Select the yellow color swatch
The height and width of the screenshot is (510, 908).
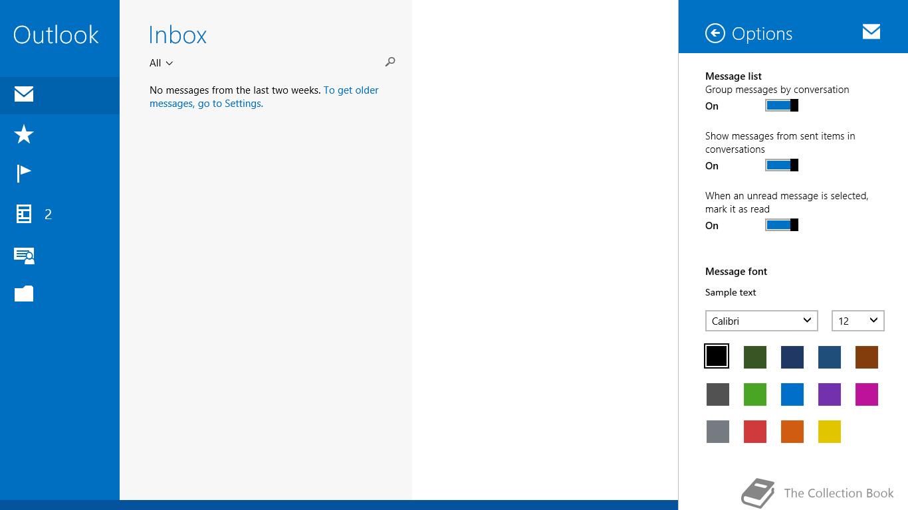(830, 432)
